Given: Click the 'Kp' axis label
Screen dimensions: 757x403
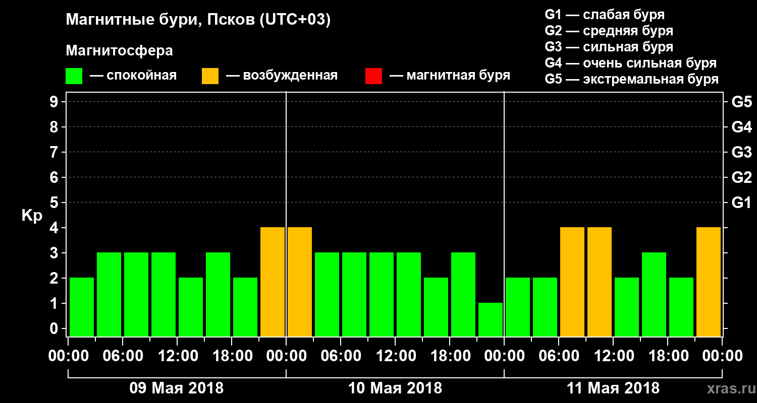Looking at the screenshot, I should (32, 216).
